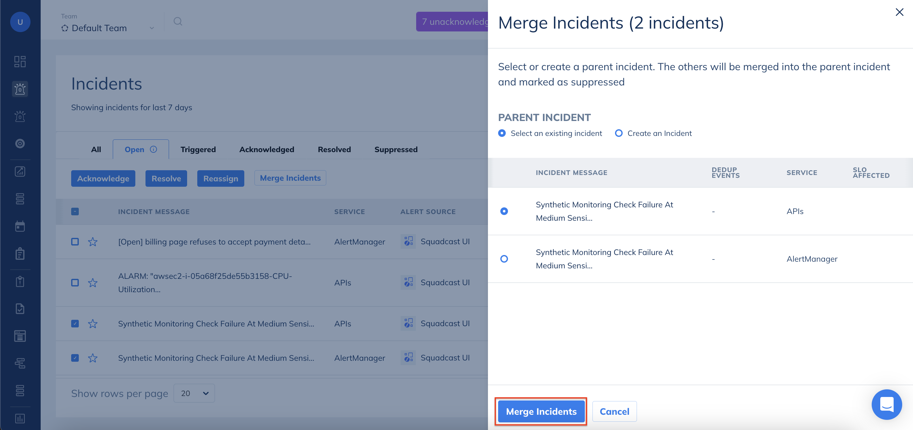Screen dimensions: 913x430
Task: Open the Dashboard icon in sidebar
Action: point(20,61)
